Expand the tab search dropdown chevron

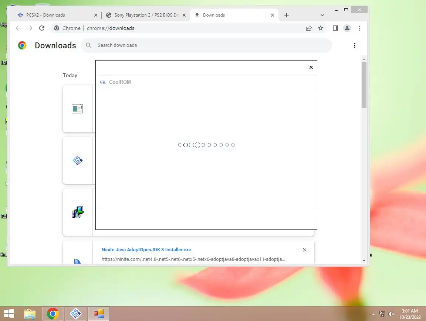(322, 15)
